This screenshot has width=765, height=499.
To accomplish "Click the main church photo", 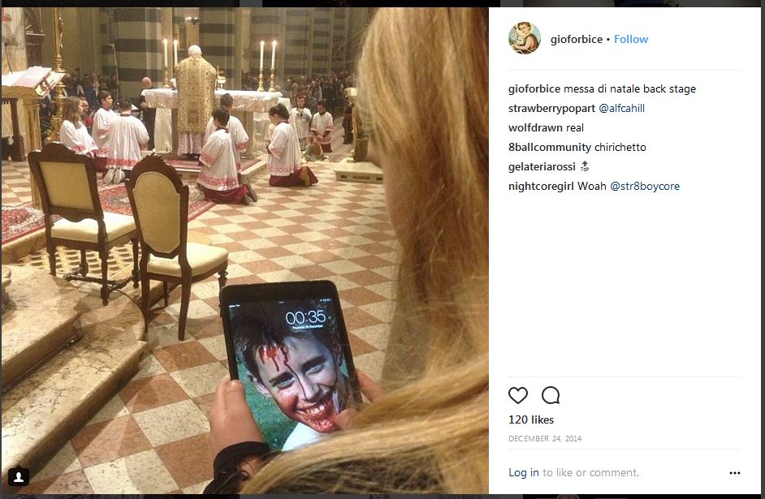I will point(244,251).
